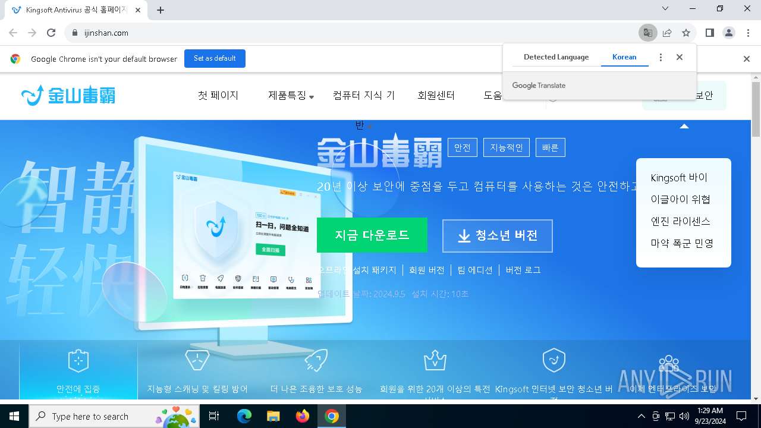This screenshot has width=761, height=428.
Task: Click the Chrome back arrow
Action: pos(13,33)
